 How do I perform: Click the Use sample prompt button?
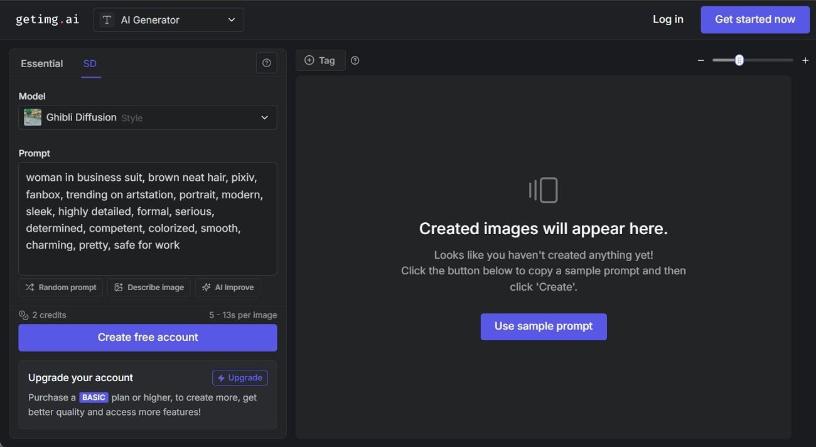click(544, 326)
